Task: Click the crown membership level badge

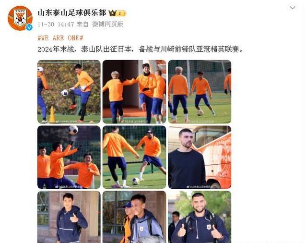Action: click(117, 13)
